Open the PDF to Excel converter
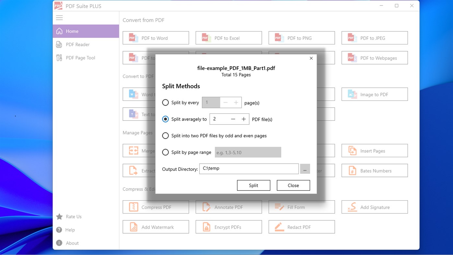 [228, 38]
